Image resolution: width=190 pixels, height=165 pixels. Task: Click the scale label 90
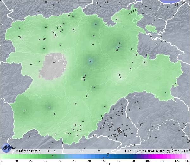point(133,161)
